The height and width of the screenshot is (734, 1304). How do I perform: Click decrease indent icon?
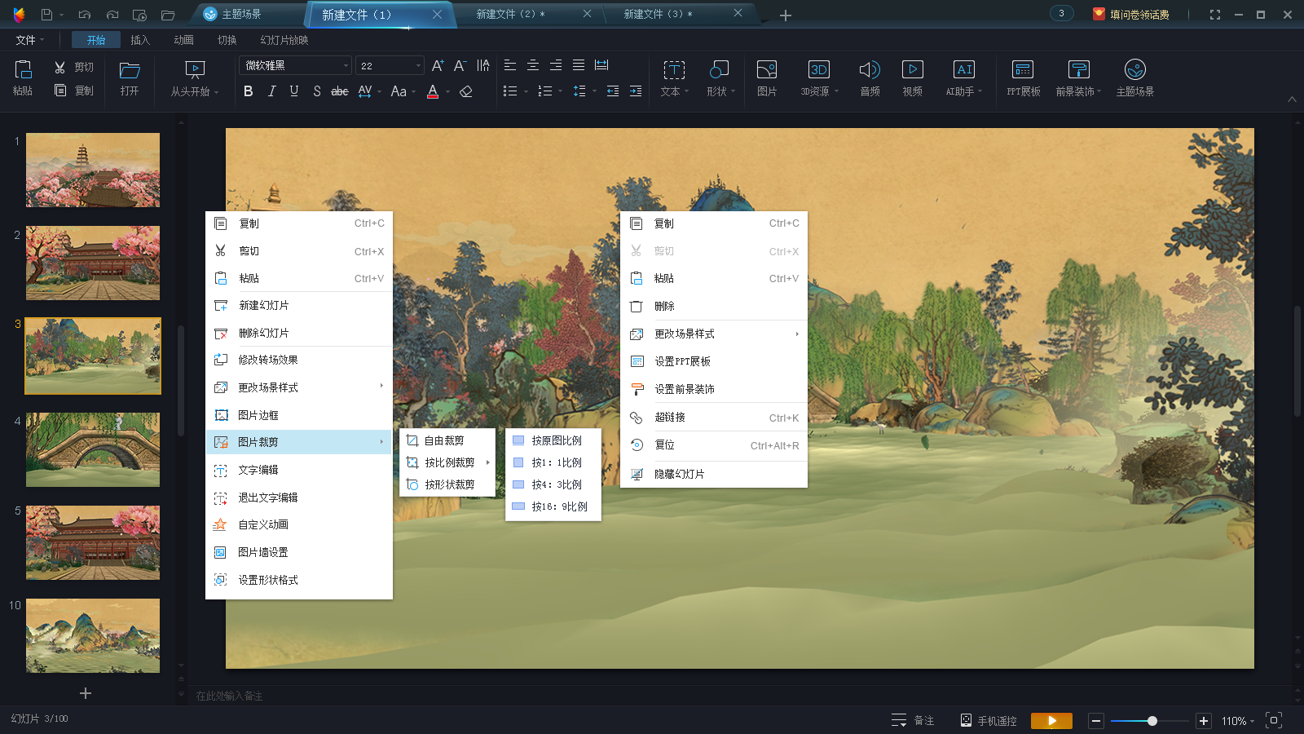point(613,91)
